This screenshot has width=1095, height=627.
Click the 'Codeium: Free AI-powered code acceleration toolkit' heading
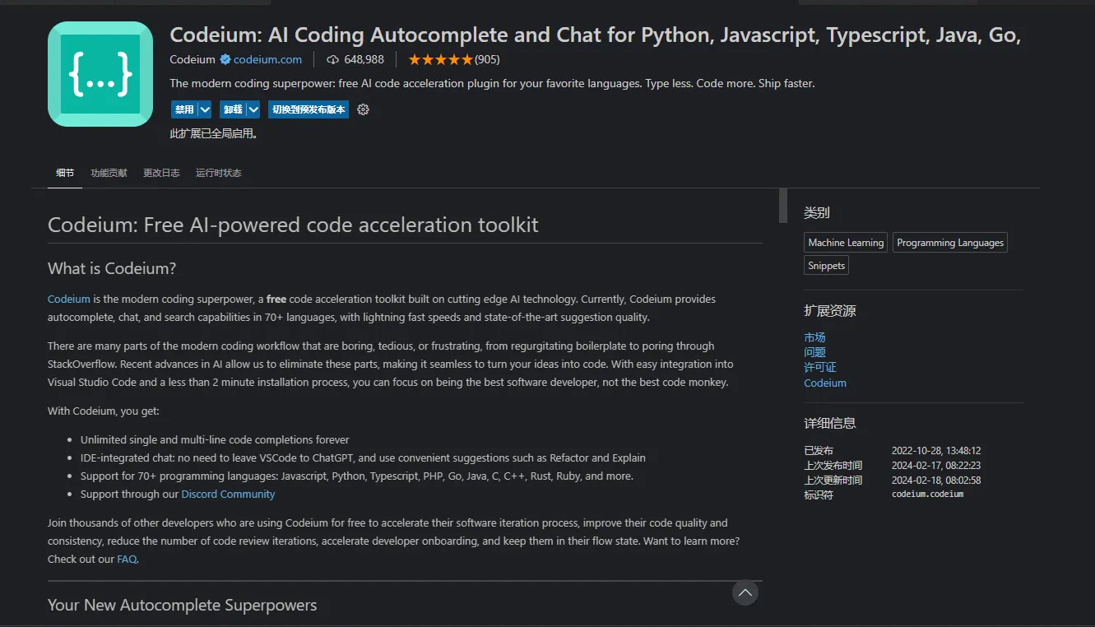pos(293,225)
